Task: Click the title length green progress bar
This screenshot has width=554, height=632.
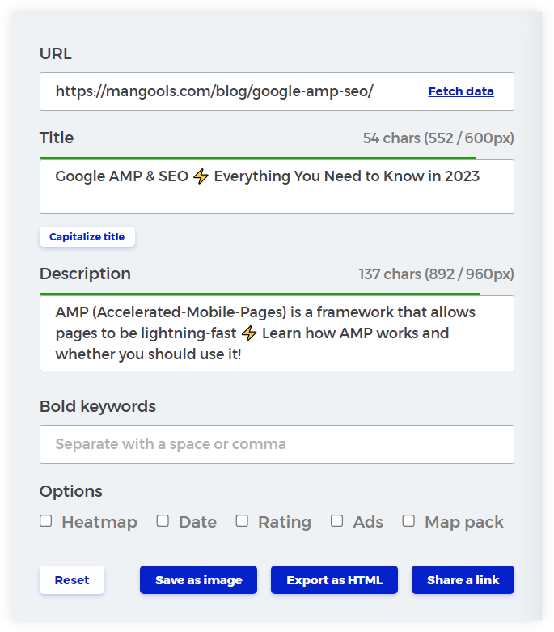Action: point(258,159)
